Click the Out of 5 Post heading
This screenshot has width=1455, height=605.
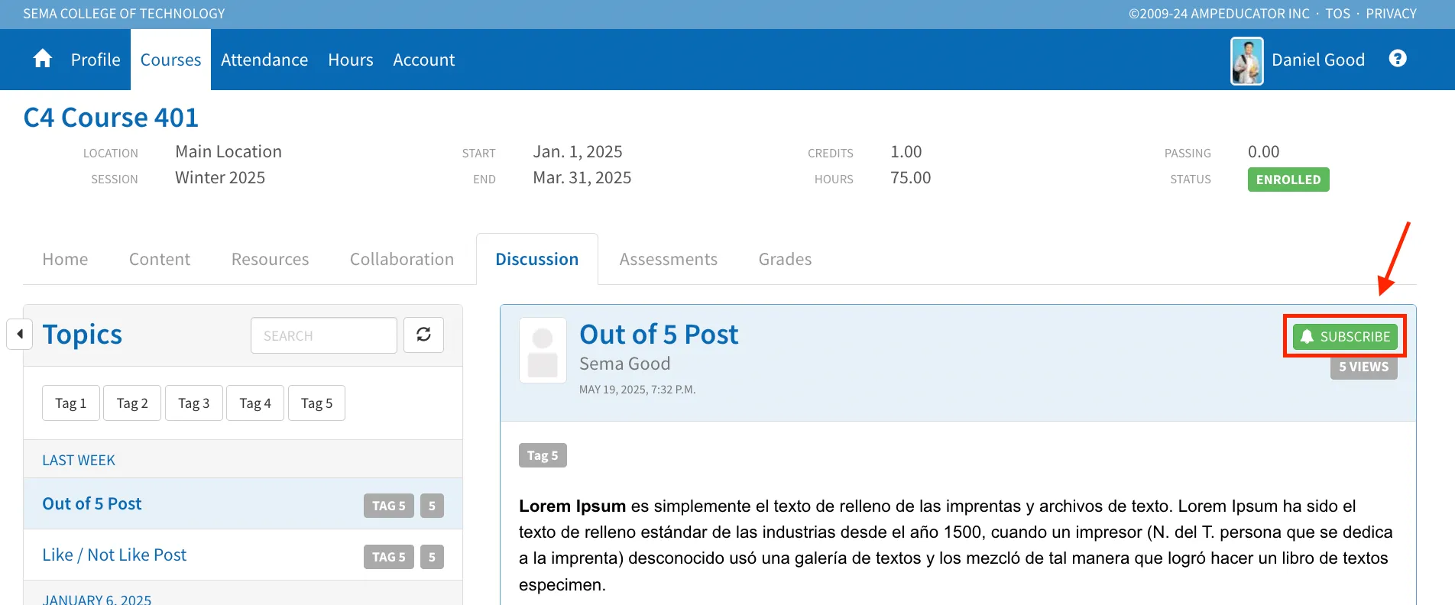click(659, 335)
